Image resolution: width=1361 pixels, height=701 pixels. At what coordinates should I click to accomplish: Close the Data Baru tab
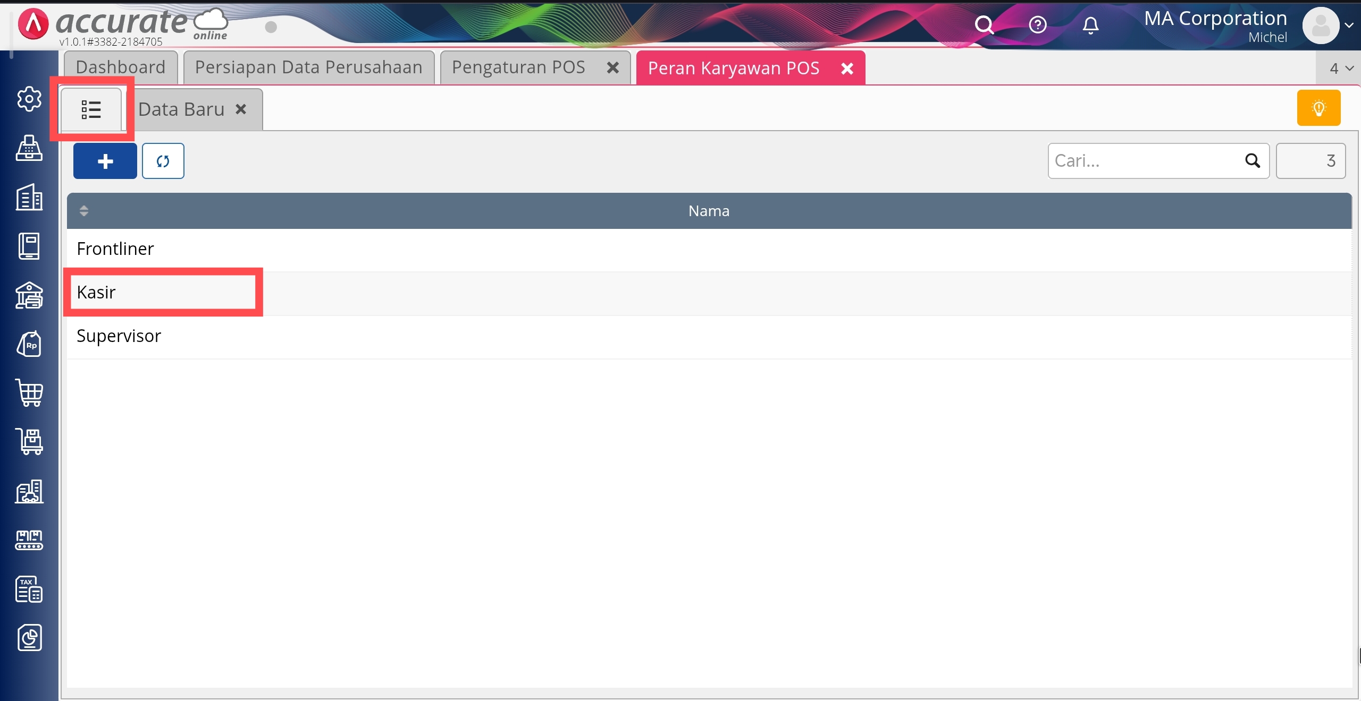click(241, 109)
